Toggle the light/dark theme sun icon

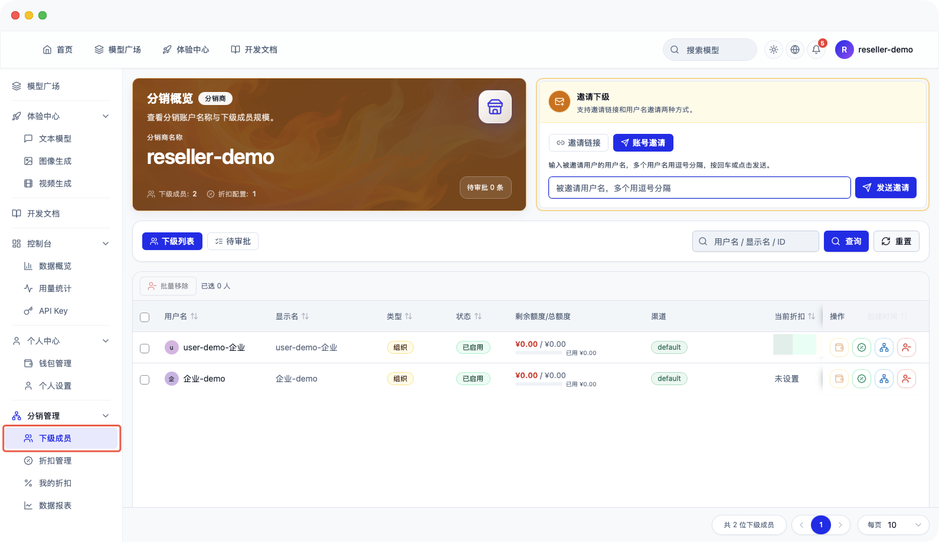coord(773,50)
